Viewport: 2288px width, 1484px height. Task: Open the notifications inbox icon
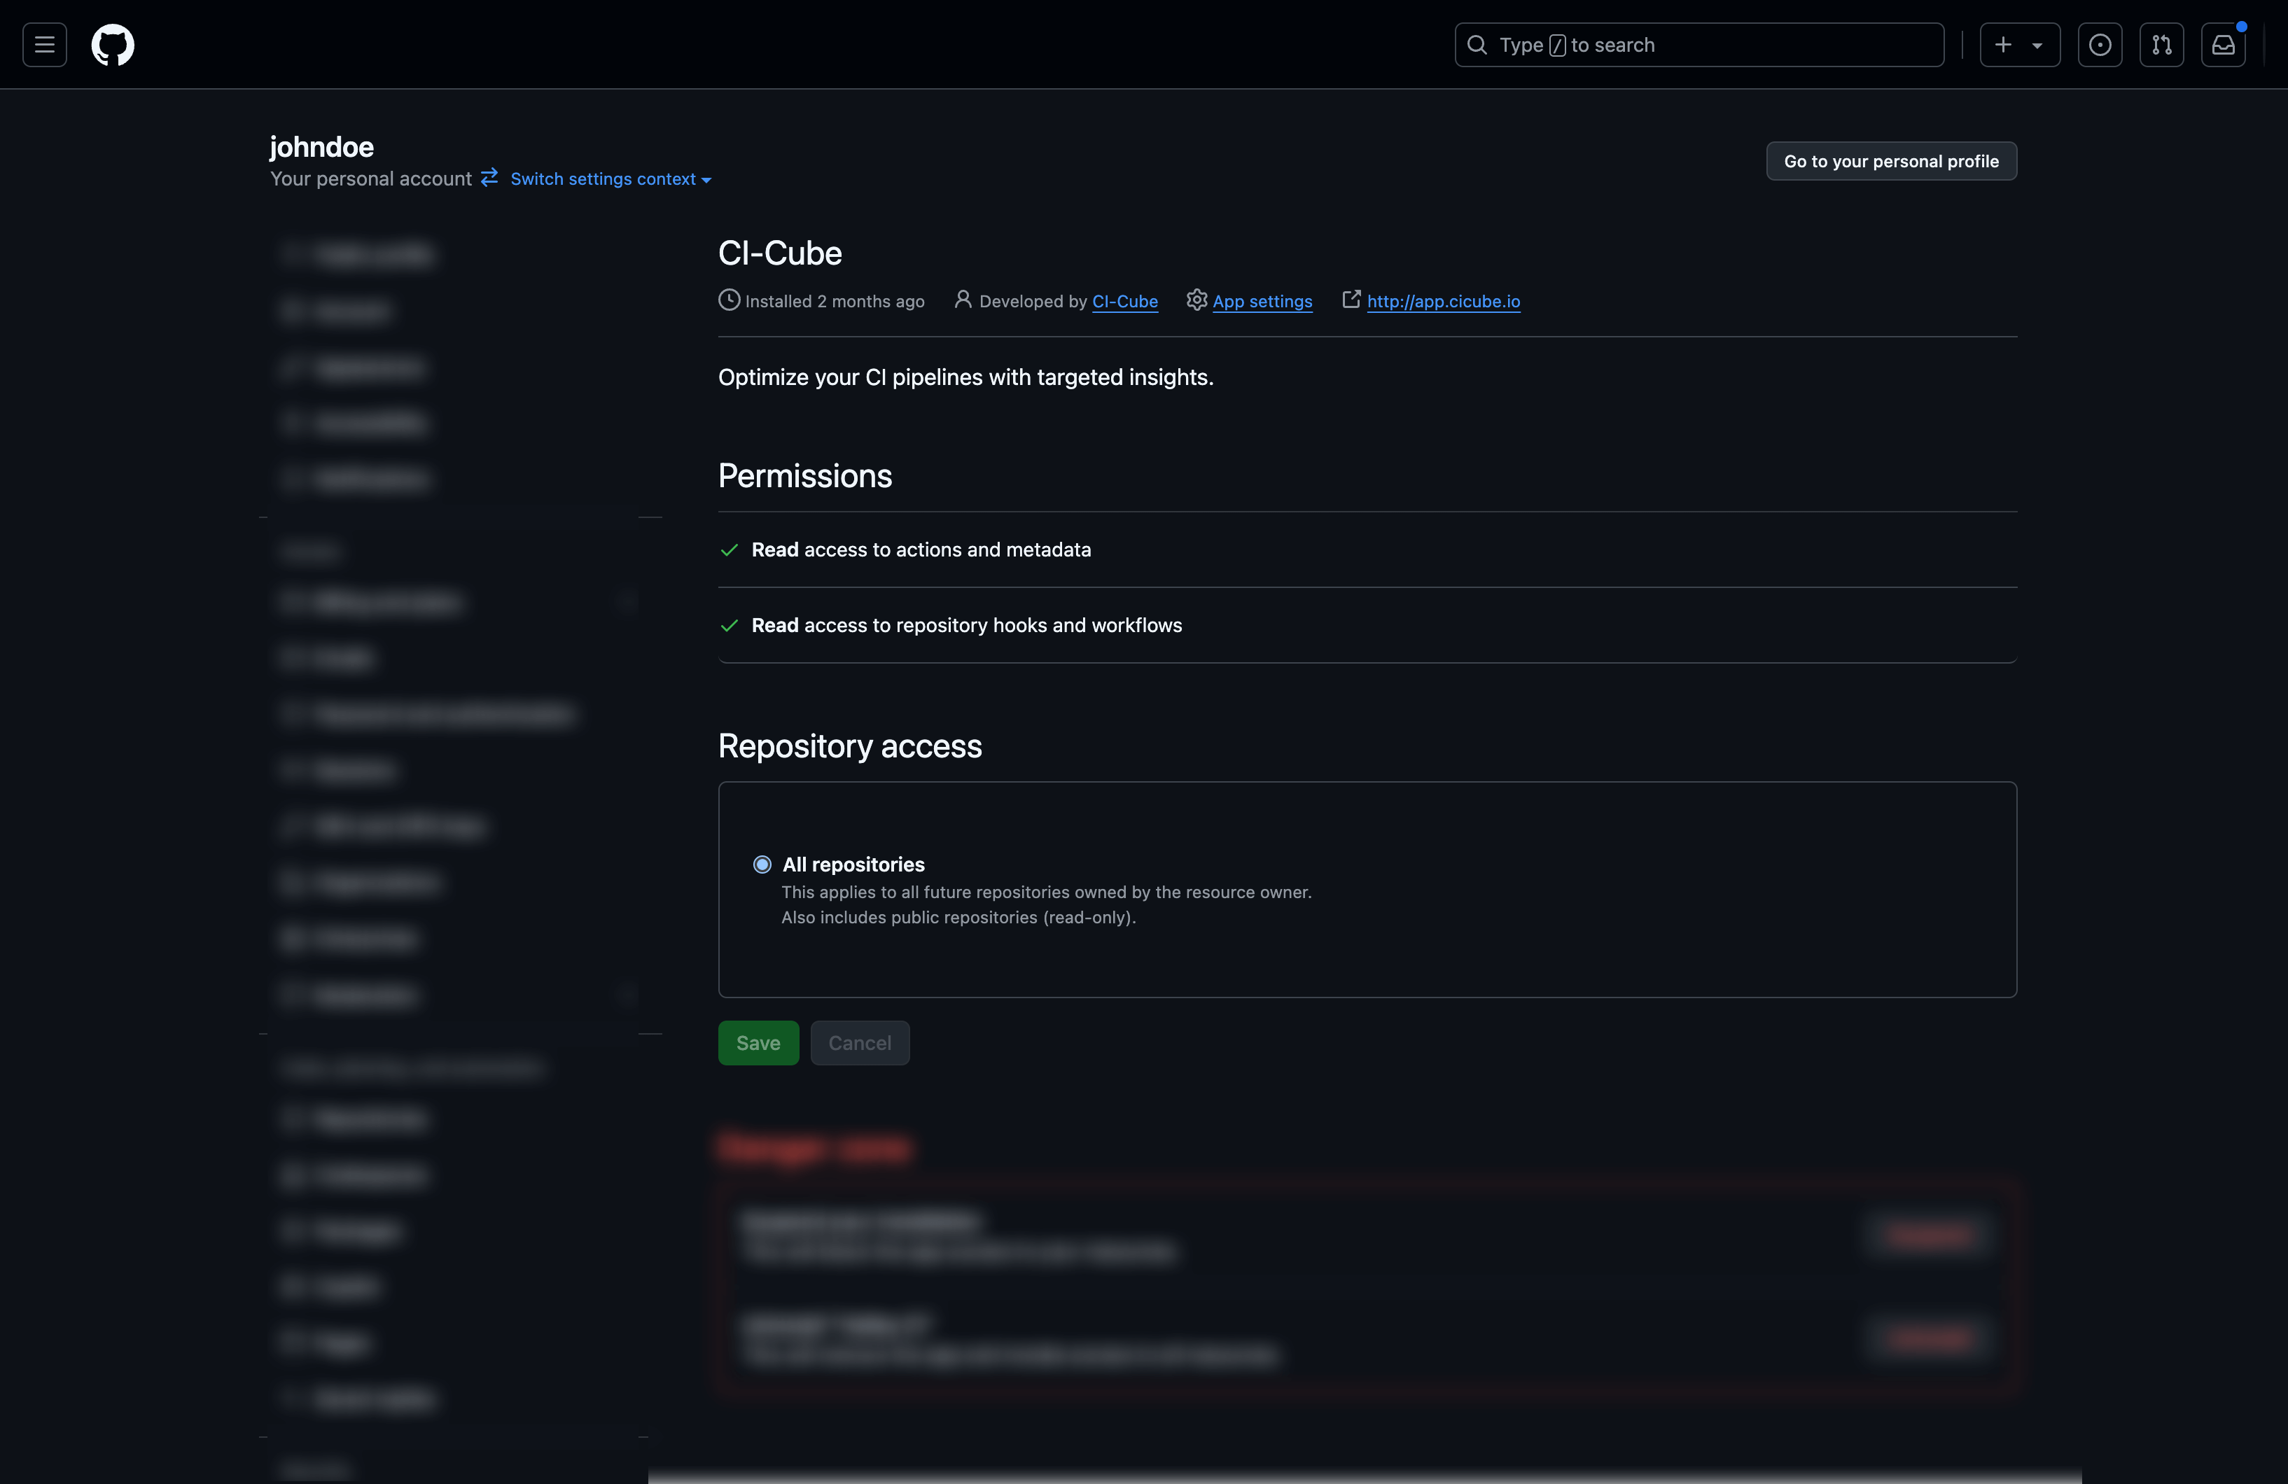(x=2223, y=44)
